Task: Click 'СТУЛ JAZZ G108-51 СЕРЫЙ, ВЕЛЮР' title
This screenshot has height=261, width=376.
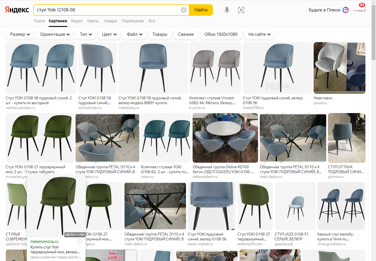Action: click(292, 237)
